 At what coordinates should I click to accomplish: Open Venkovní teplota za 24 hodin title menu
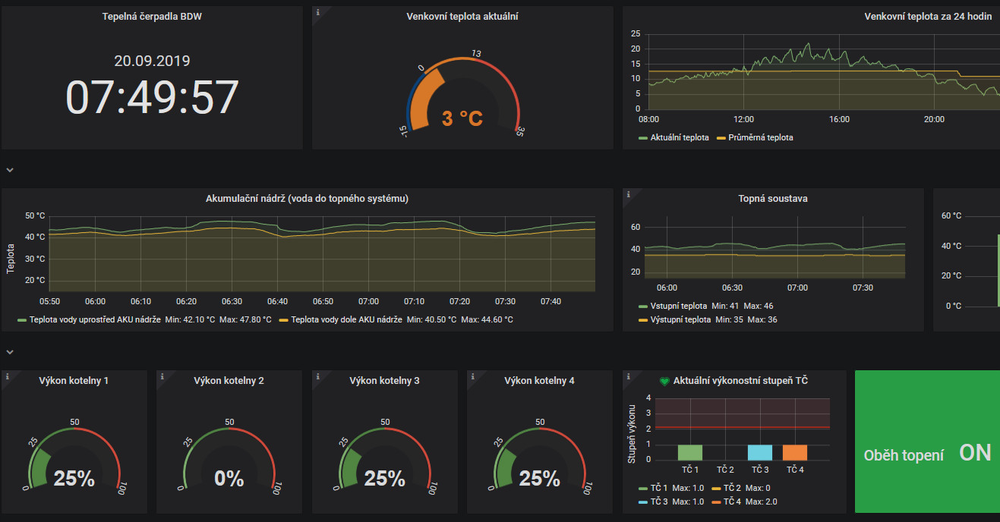(928, 17)
